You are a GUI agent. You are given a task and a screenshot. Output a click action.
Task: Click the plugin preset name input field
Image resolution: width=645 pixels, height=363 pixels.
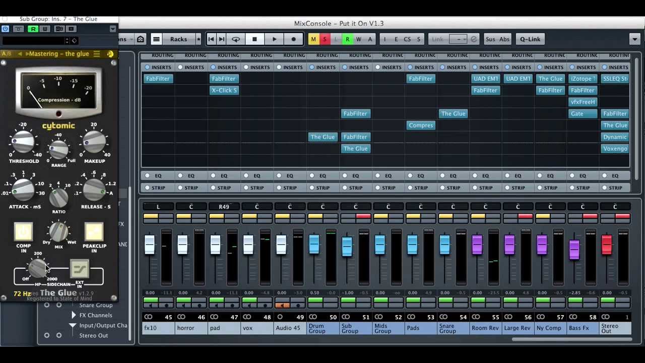point(33,40)
